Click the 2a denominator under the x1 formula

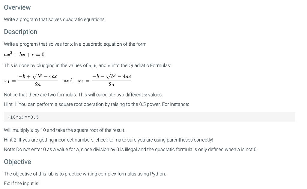pos(38,85)
